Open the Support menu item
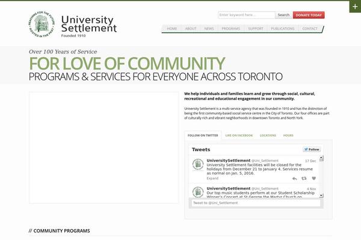The width and height of the screenshot is (361, 240). (x=256, y=29)
